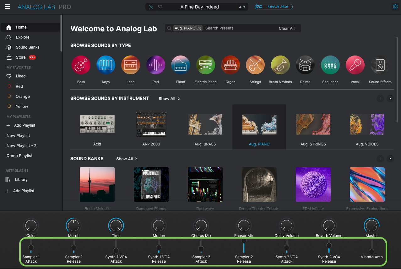Open the Darkwave sound bank
Image resolution: width=401 pixels, height=269 pixels.
click(x=205, y=184)
